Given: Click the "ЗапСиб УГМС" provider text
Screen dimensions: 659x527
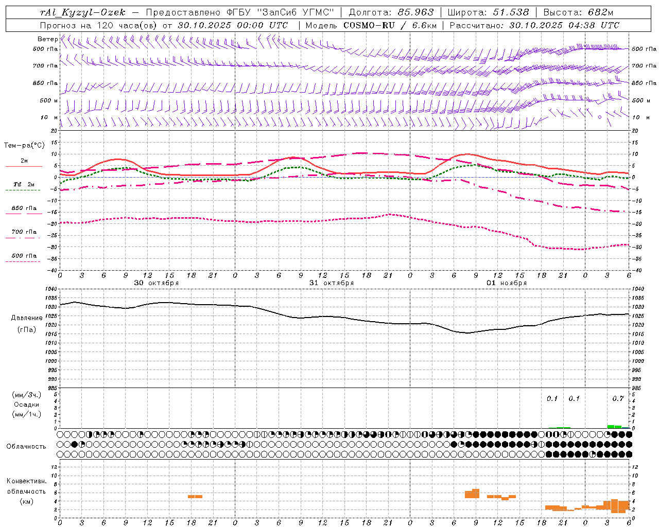Looking at the screenshot, I should [296, 12].
